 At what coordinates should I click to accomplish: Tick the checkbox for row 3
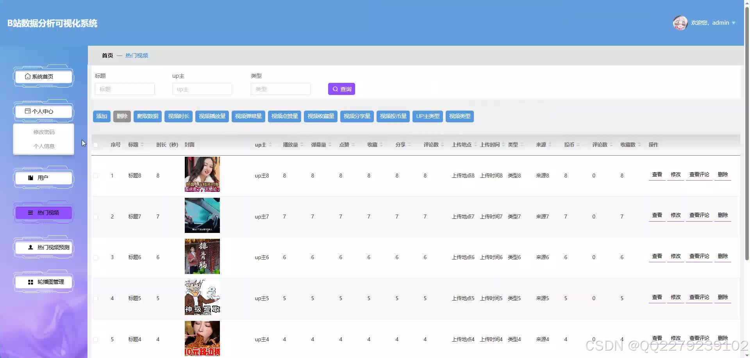coord(96,258)
